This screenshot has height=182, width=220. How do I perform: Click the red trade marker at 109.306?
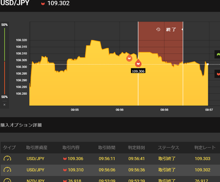pyautogui.click(x=138, y=63)
